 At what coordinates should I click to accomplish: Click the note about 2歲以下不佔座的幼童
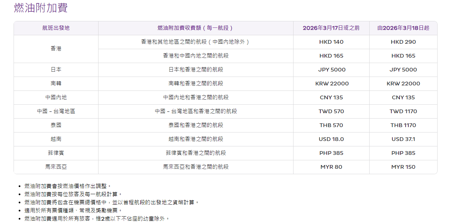(97, 219)
